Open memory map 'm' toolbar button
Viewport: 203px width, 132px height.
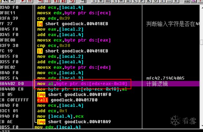tap(108, 1)
